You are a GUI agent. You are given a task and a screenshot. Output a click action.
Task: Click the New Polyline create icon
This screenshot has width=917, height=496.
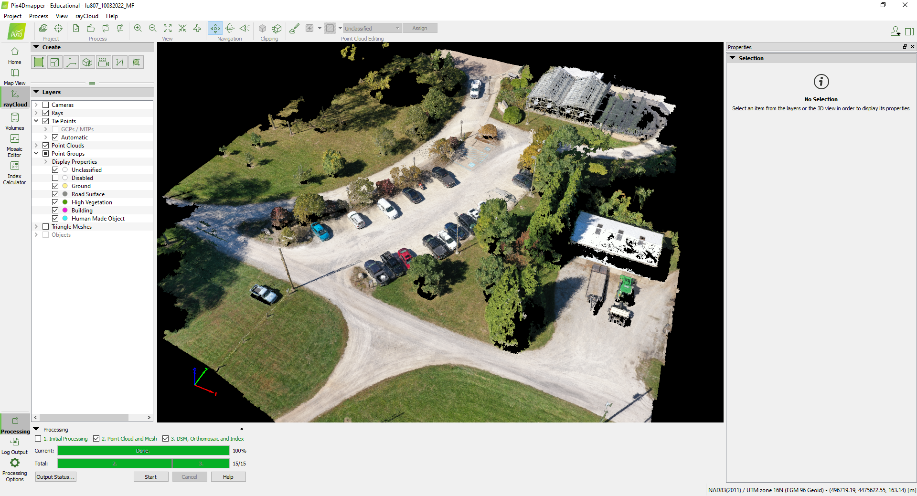[120, 62]
